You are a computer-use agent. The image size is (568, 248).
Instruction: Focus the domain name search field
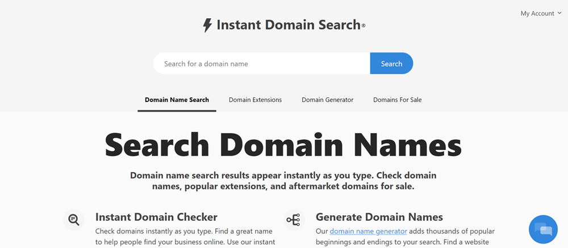click(x=261, y=63)
